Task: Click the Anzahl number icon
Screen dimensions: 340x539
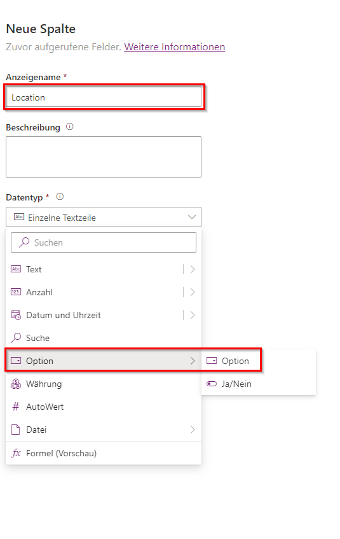Action: [x=16, y=292]
